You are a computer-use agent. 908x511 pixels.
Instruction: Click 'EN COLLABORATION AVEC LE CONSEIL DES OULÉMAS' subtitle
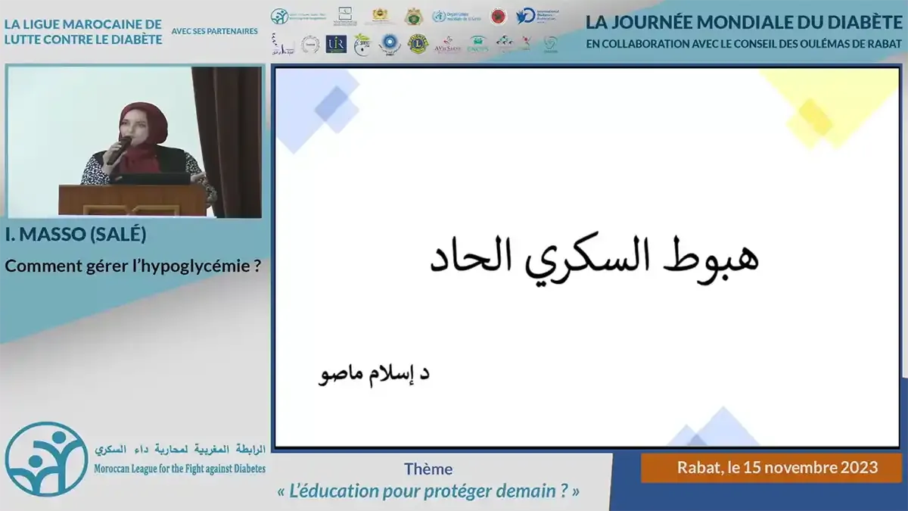[745, 44]
